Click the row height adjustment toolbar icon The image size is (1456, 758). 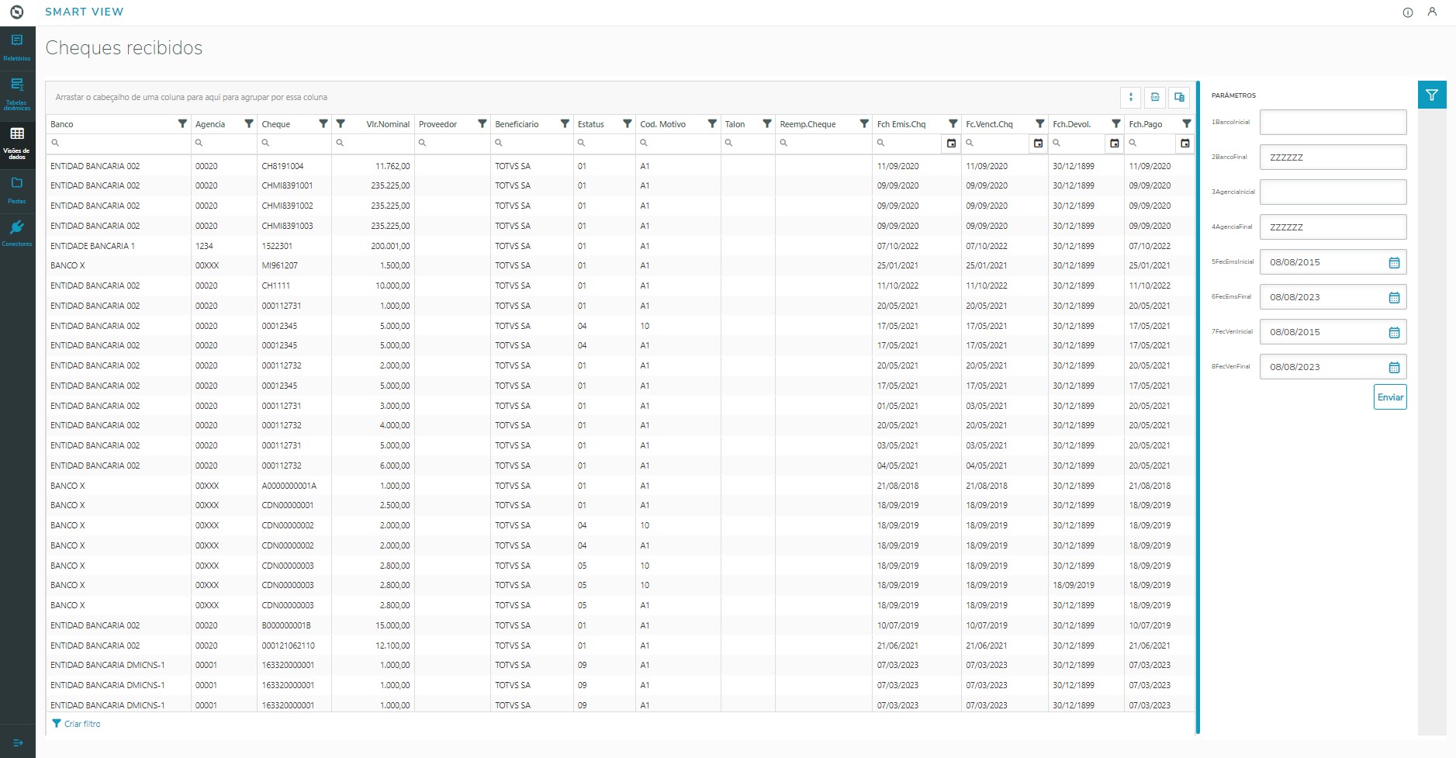(x=1131, y=97)
